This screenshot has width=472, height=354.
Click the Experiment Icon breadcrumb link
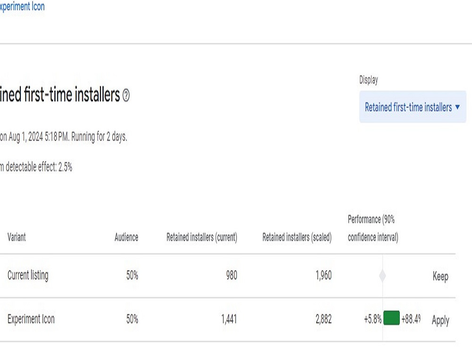pos(22,6)
